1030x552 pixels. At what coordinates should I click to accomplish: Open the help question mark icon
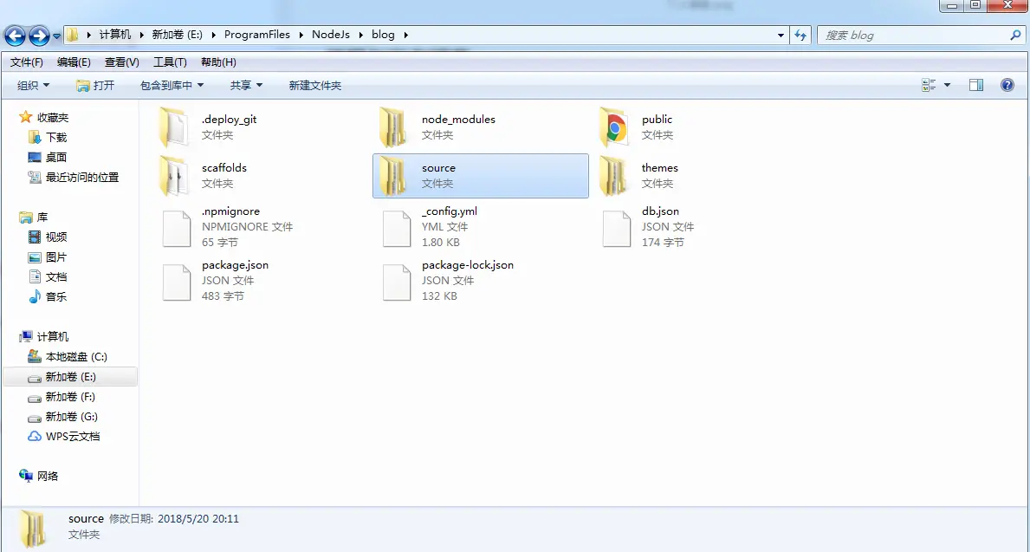point(1007,85)
